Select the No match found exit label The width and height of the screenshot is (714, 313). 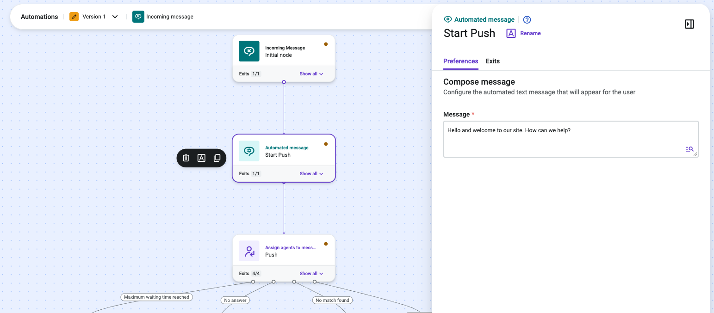[x=332, y=300]
